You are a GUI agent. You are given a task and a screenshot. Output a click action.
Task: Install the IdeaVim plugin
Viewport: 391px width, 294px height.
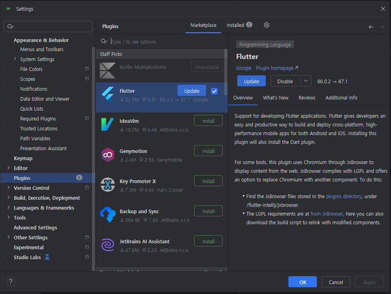208,121
